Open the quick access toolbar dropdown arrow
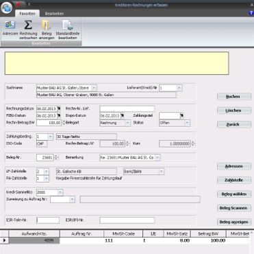This screenshot has width=254, height=254. pyautogui.click(x=29, y=4)
